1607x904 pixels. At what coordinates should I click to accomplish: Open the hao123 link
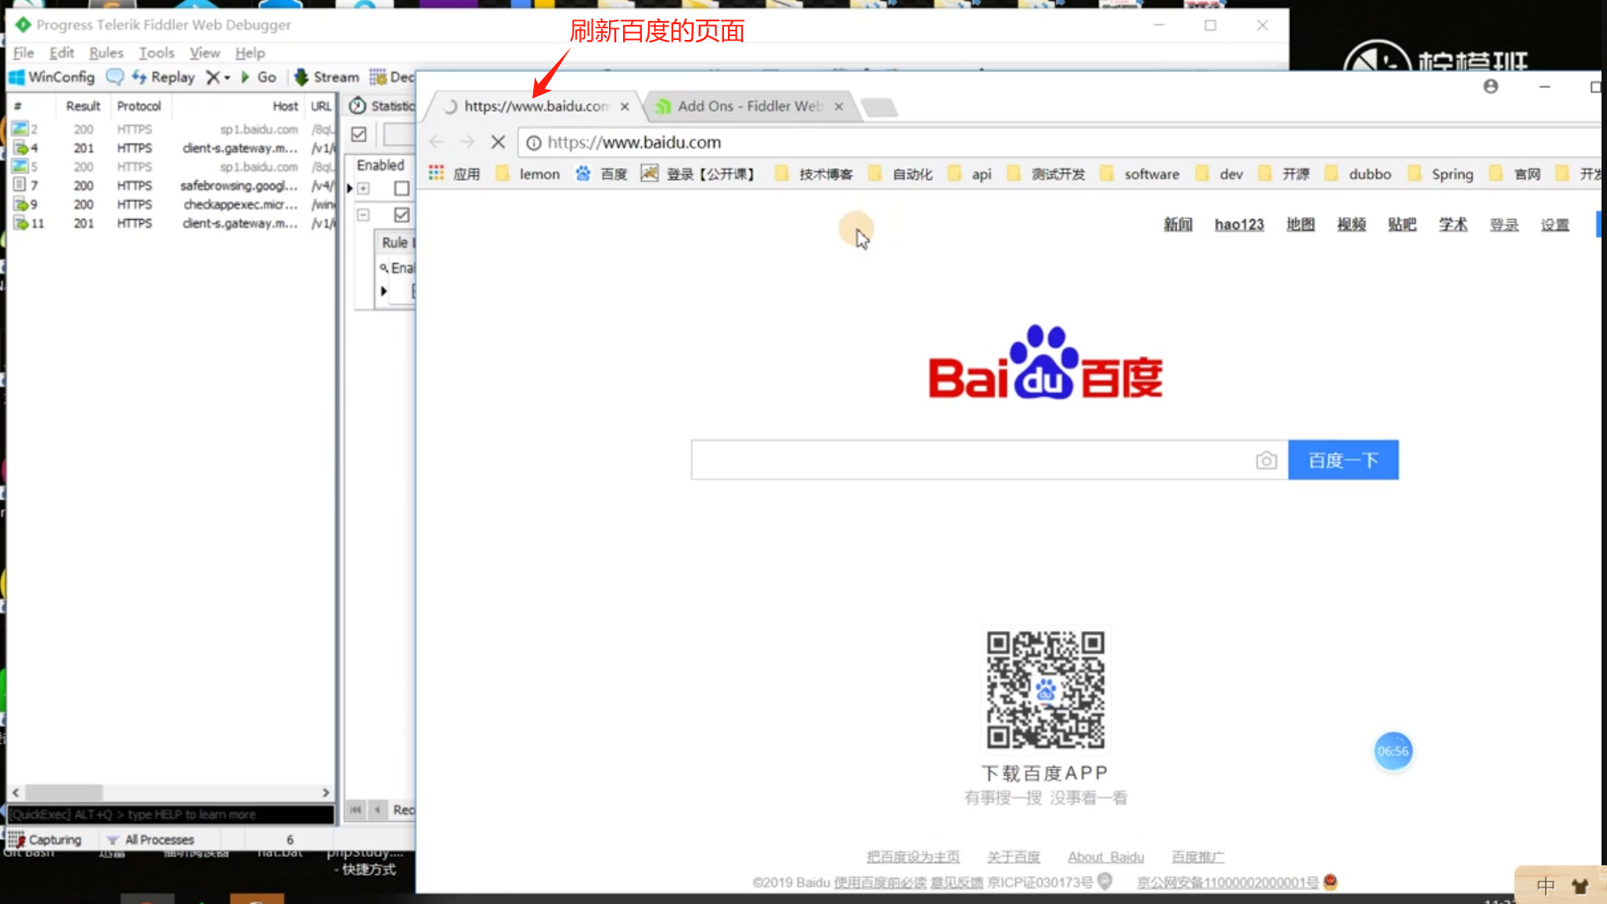(1238, 225)
